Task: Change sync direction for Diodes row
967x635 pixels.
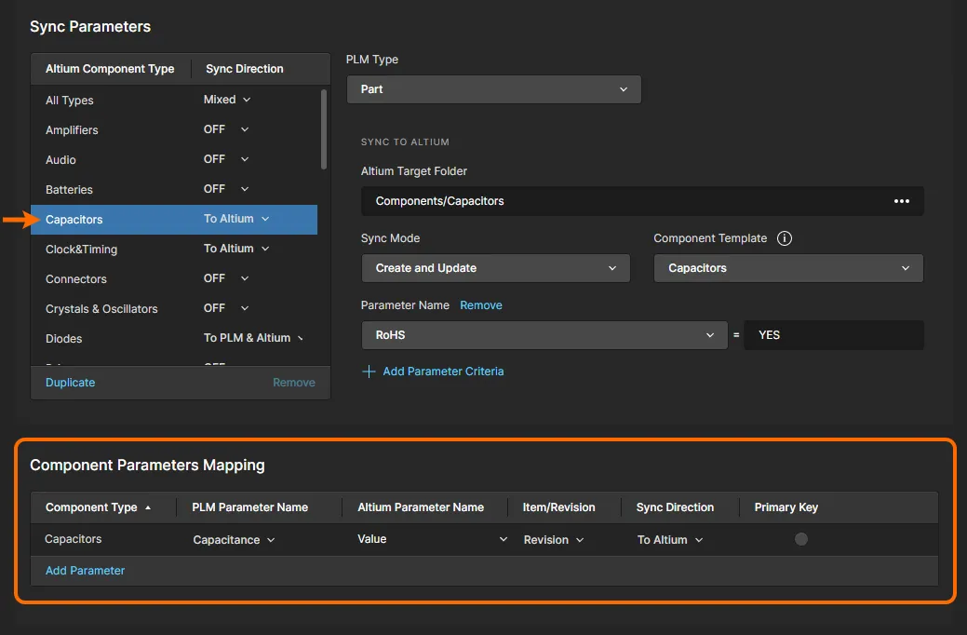Action: click(x=254, y=338)
